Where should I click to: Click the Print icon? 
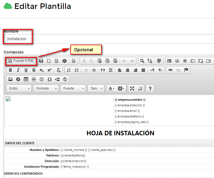[x=65, y=61]
